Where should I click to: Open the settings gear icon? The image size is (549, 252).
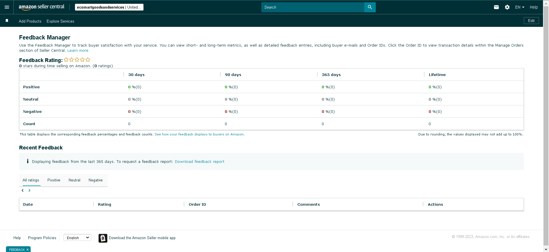tap(507, 7)
